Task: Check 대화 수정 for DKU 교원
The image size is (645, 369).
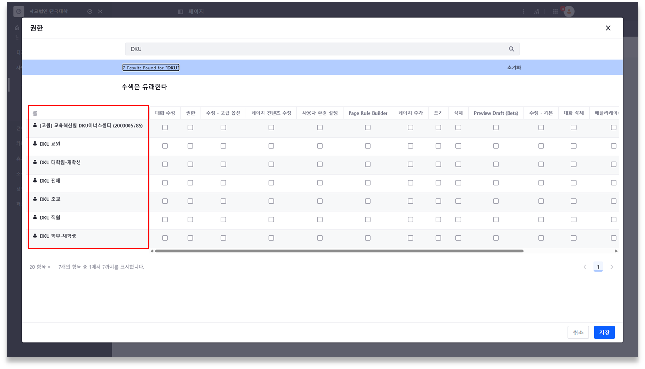Action: tap(165, 146)
